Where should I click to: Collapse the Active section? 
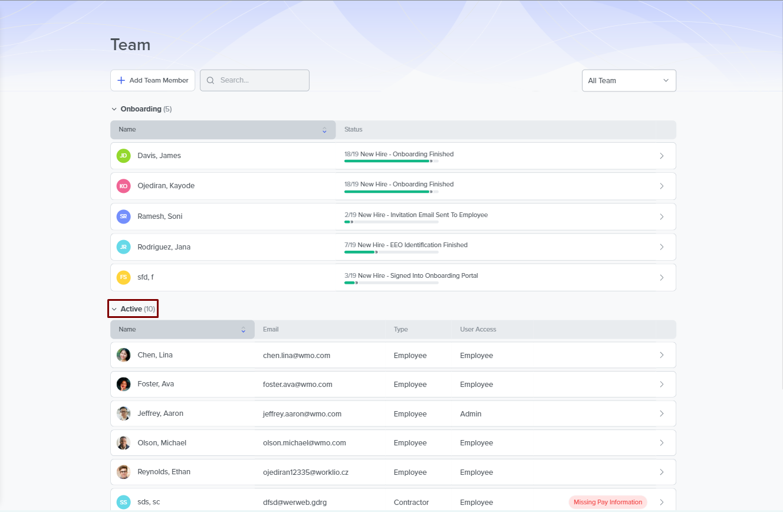[114, 309]
